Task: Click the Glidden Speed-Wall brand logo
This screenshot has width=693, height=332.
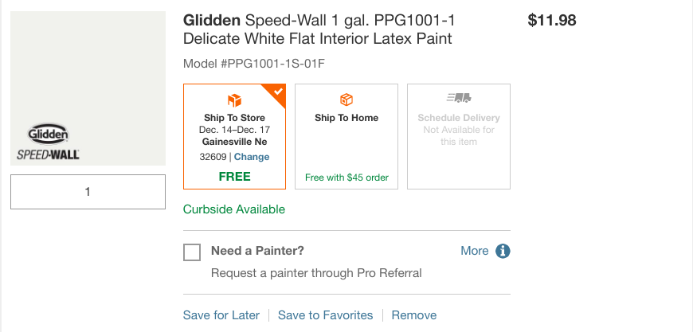Action: point(48,142)
